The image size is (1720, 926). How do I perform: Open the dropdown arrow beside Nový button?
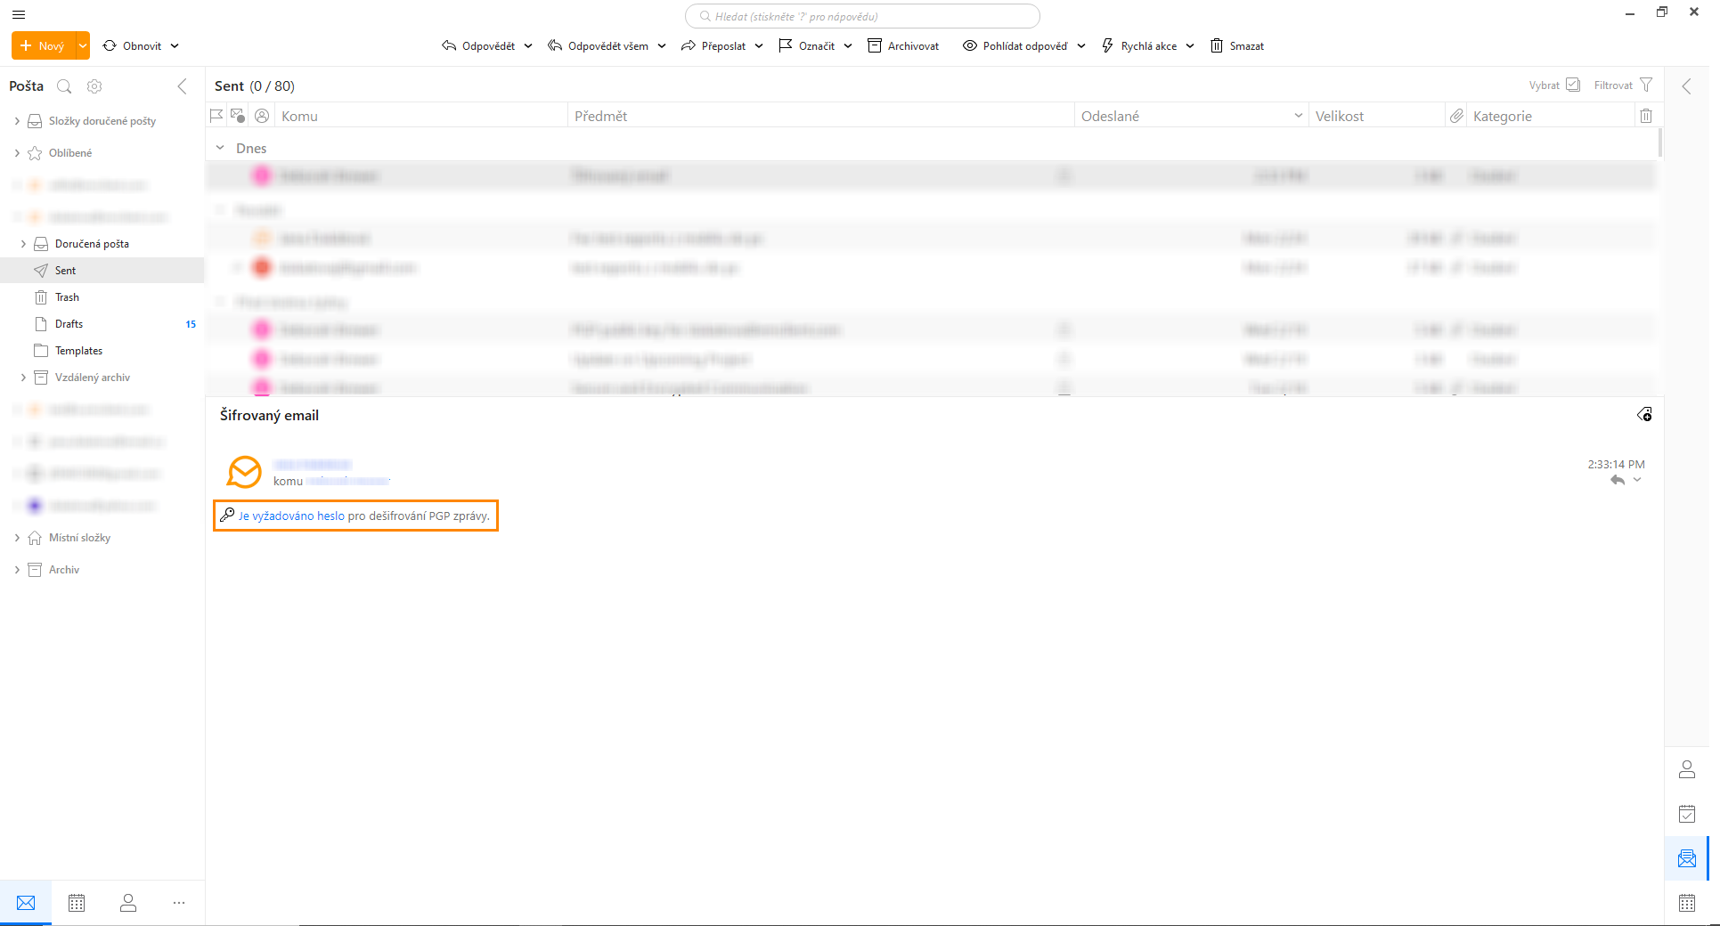pyautogui.click(x=83, y=46)
